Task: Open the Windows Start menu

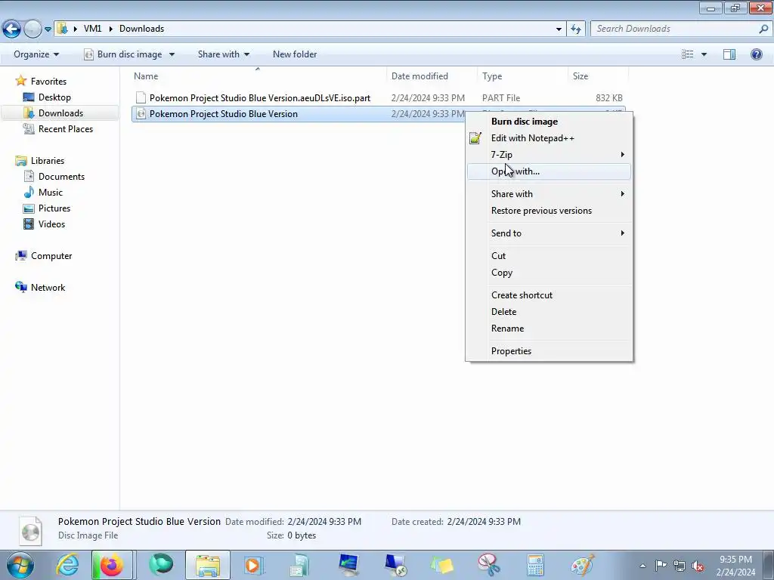Action: click(x=20, y=565)
